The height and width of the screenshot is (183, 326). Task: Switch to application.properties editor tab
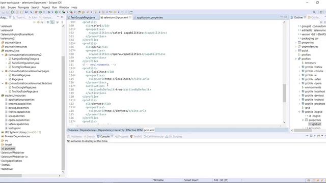click(x=150, y=17)
